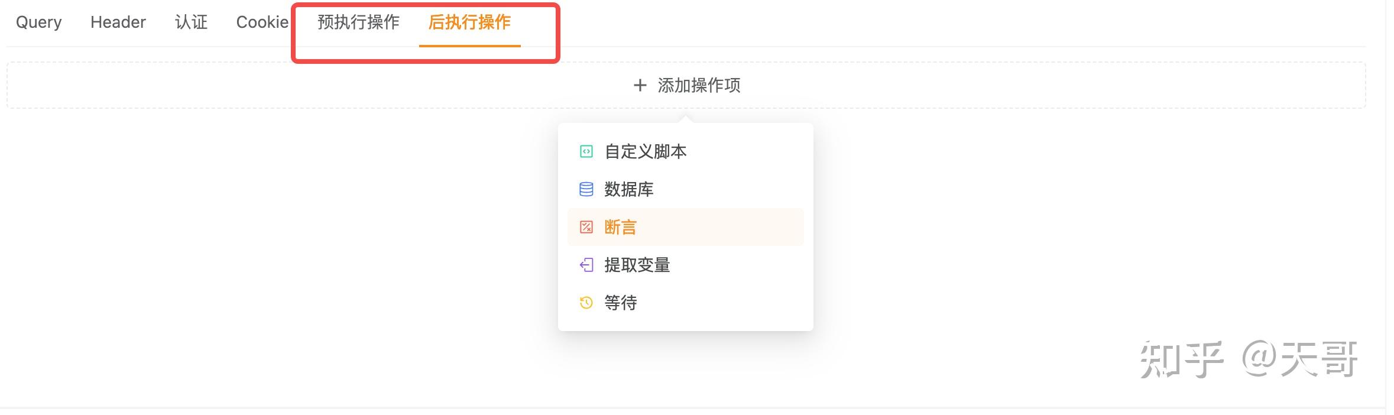This screenshot has width=1394, height=415.
Task: Click the purple arrow icon beside 提取变量
Action: coord(586,265)
